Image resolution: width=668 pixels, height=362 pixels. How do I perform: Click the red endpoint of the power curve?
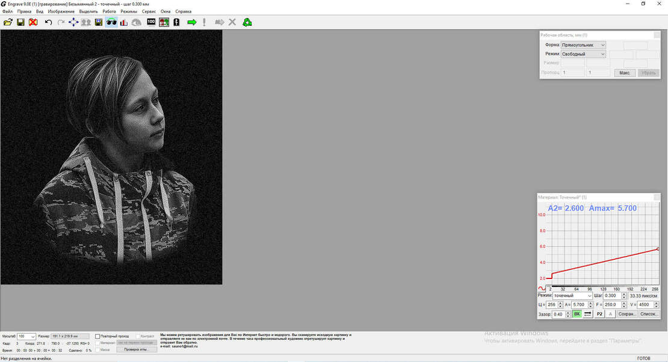[x=658, y=249]
